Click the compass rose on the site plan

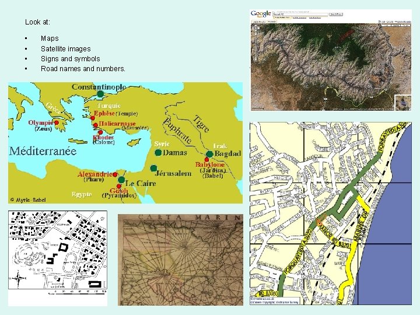click(18, 279)
